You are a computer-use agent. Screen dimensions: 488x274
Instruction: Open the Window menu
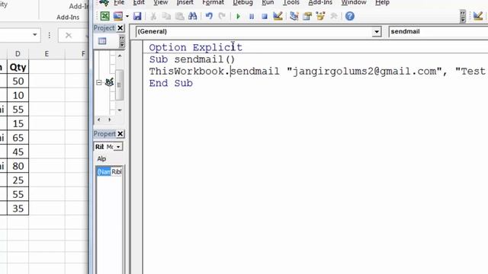point(354,2)
